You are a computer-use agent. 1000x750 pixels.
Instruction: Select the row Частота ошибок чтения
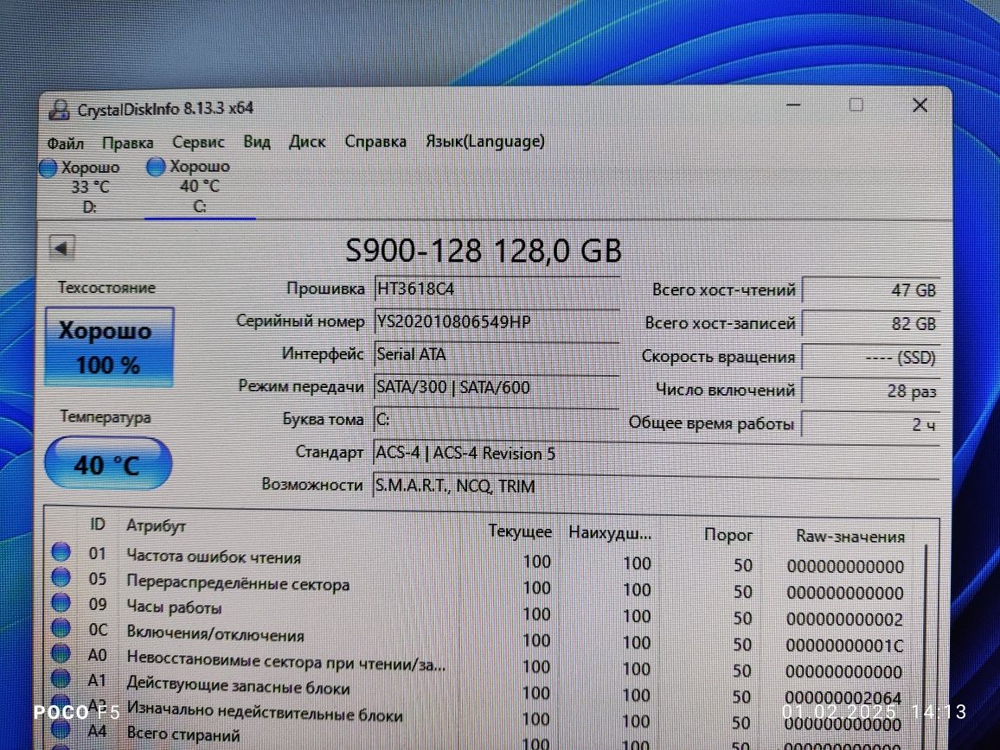[x=478, y=559]
